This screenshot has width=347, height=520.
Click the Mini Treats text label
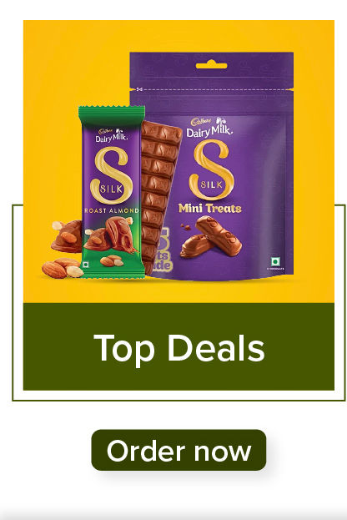[x=210, y=209]
